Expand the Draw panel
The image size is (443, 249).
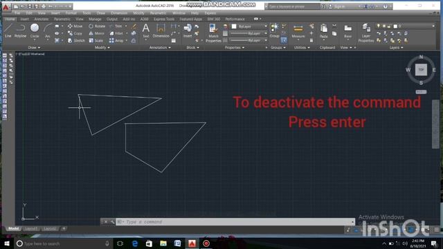34,48
